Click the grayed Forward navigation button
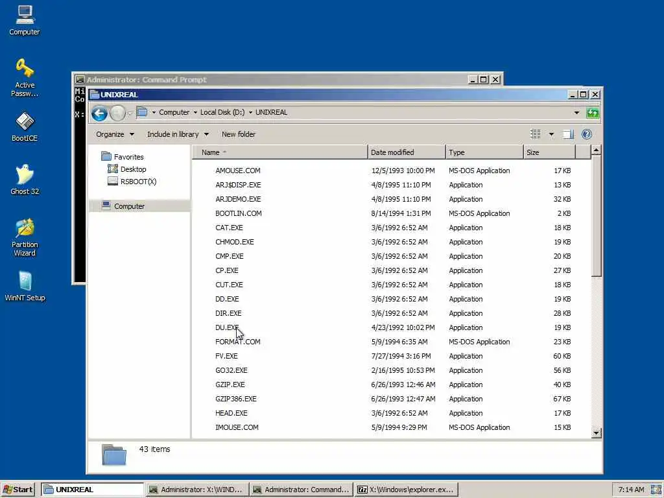The image size is (664, 498). [117, 113]
